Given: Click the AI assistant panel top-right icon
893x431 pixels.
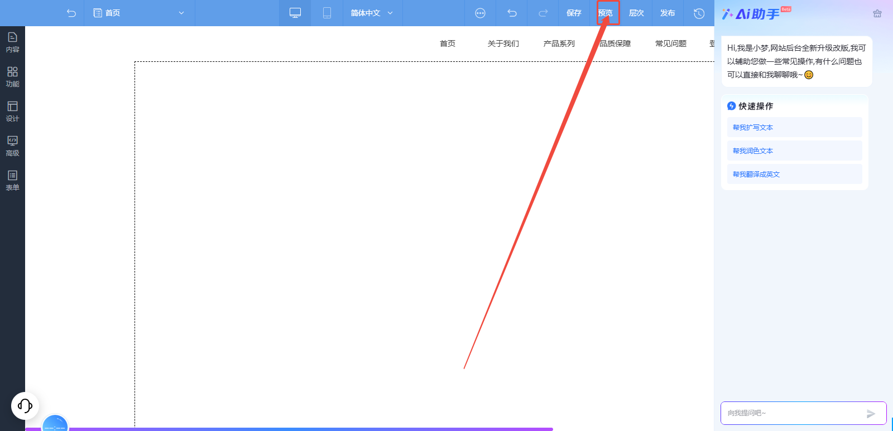Looking at the screenshot, I should 877,13.
